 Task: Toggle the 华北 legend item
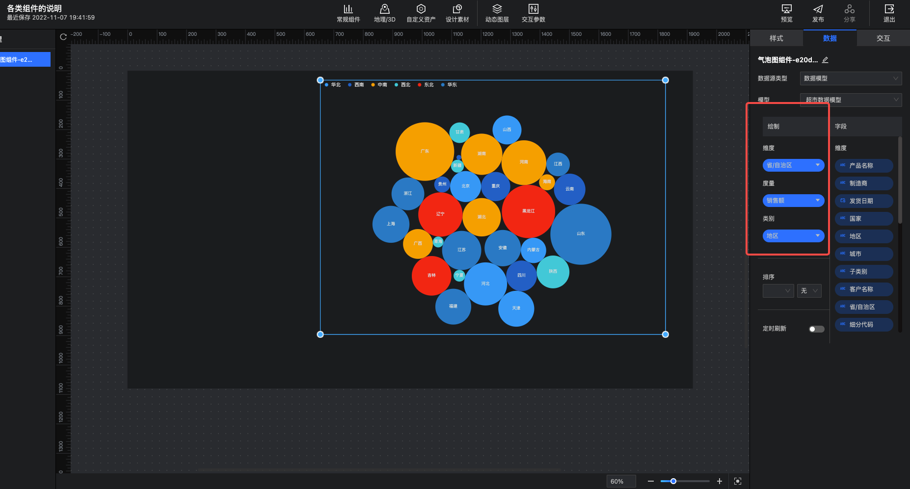coord(333,85)
